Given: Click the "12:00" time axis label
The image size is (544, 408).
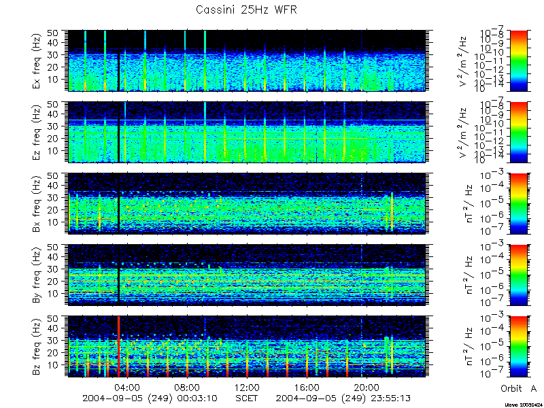Looking at the screenshot, I should (247, 387).
